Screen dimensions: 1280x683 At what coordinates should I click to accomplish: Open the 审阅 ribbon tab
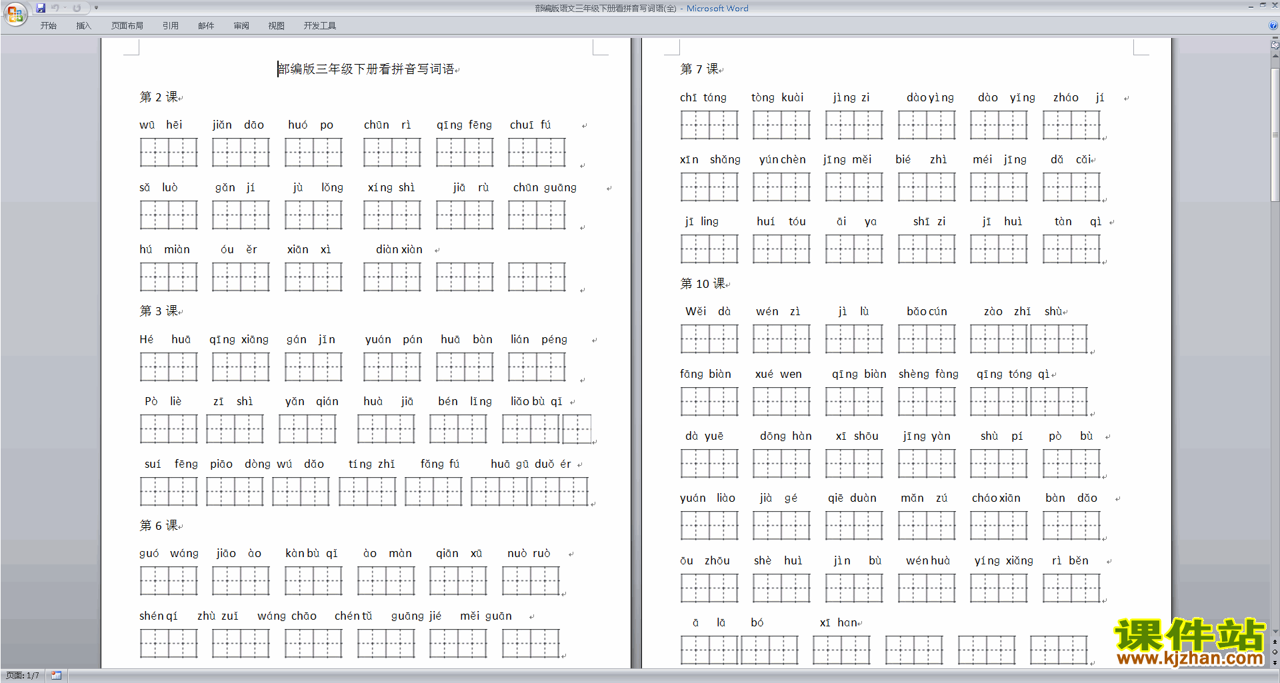[241, 26]
